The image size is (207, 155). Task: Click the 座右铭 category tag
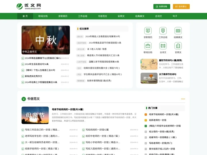pyautogui.click(x=80, y=36)
